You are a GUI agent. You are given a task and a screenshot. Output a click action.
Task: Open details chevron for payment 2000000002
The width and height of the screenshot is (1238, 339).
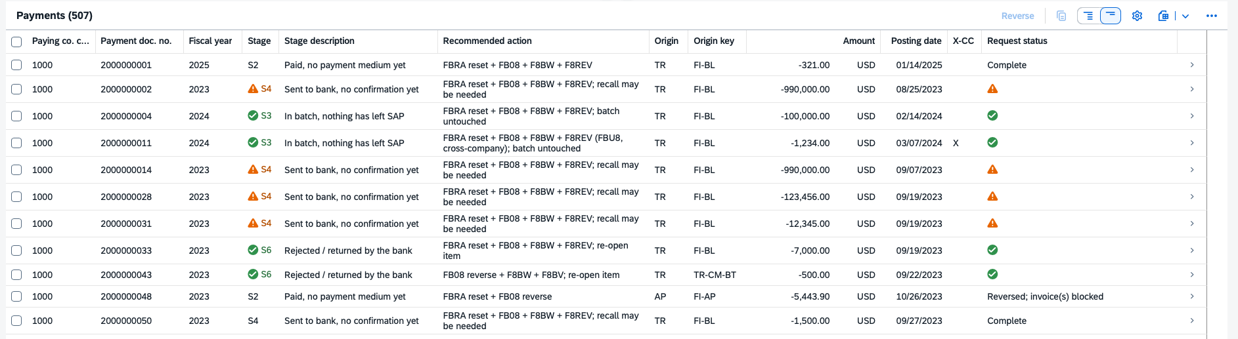pyautogui.click(x=1192, y=89)
